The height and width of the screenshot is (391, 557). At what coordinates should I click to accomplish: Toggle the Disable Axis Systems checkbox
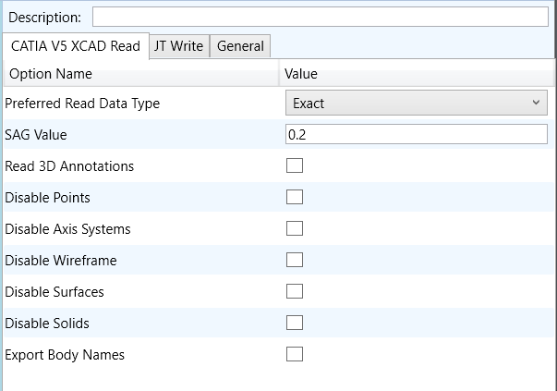point(295,228)
